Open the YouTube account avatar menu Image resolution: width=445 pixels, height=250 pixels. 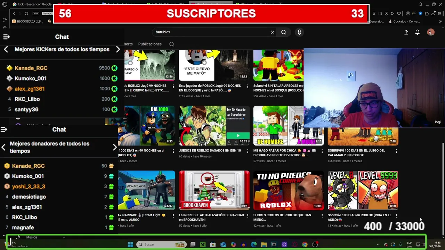431,32
